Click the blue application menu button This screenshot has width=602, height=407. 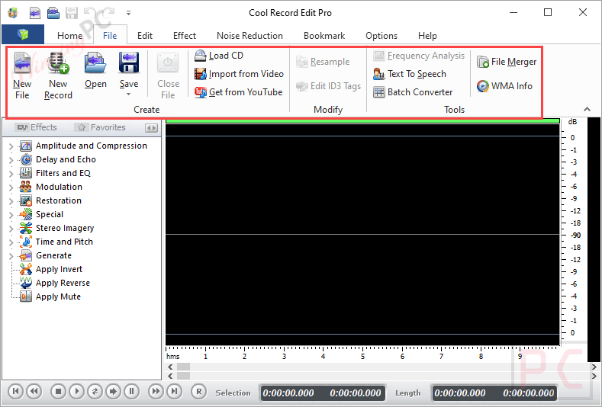(23, 34)
